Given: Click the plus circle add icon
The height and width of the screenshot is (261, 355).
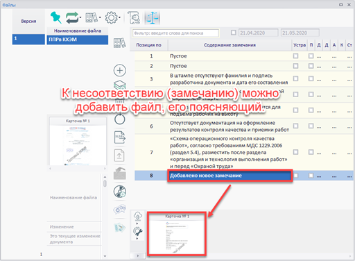Looking at the screenshot, I should 120,70.
